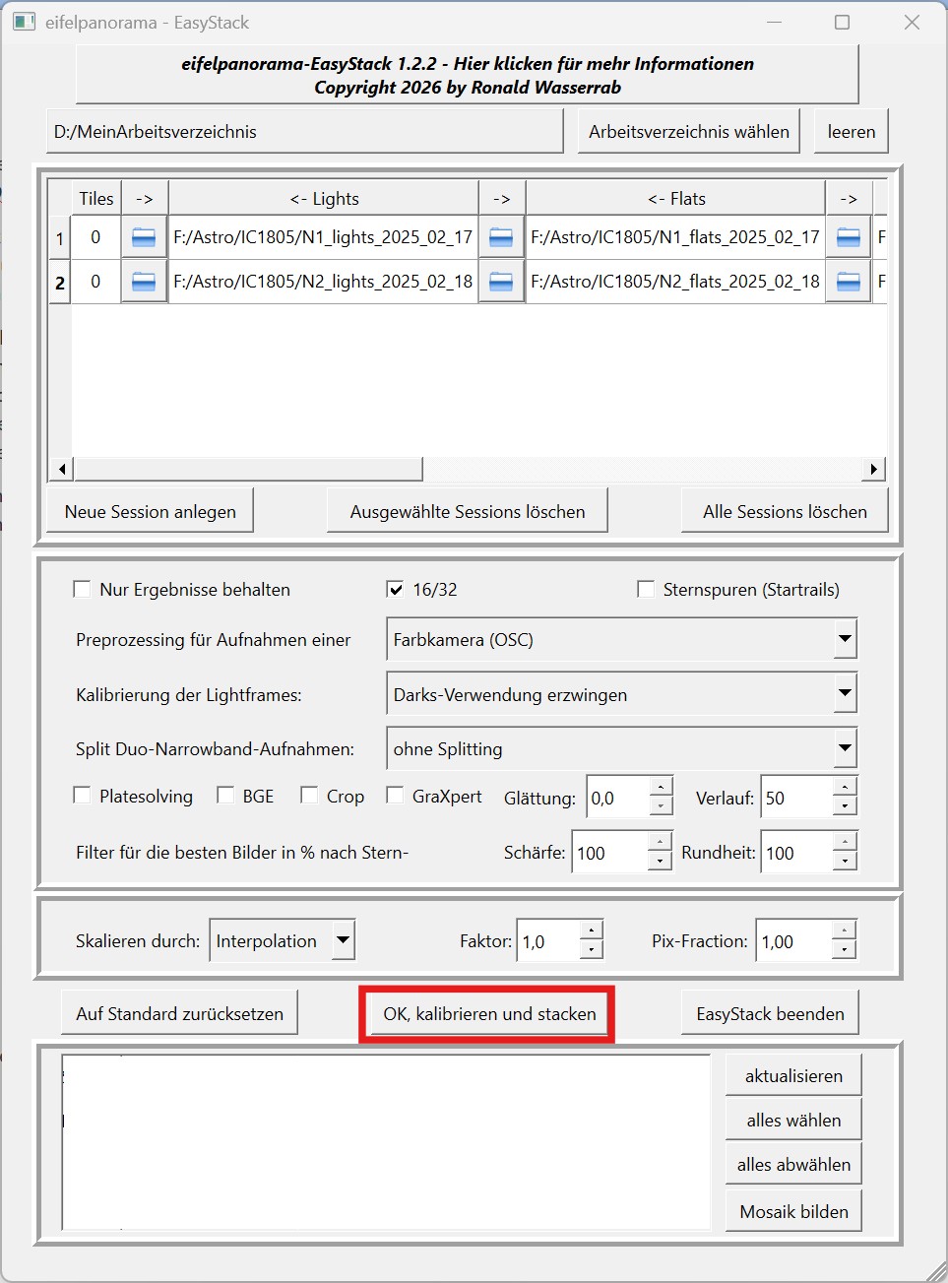Click Neue Session anlegen button
The height and width of the screenshot is (1283, 948).
[151, 512]
